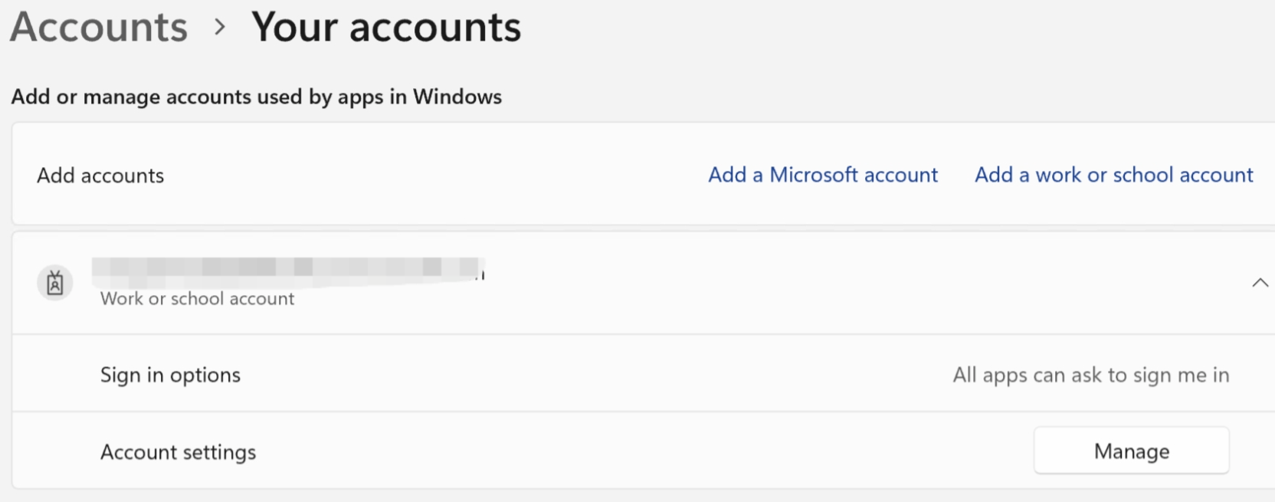The image size is (1275, 502).
Task: Open the Sign in options row
Action: pyautogui.click(x=644, y=374)
